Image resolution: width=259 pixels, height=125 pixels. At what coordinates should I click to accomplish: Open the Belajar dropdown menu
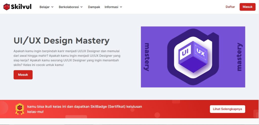[x=47, y=7]
